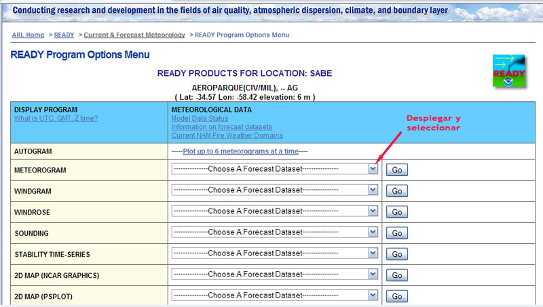Click Go for the 2D MAP (PSPLOT) row
This screenshot has height=307, width=543.
point(397,297)
